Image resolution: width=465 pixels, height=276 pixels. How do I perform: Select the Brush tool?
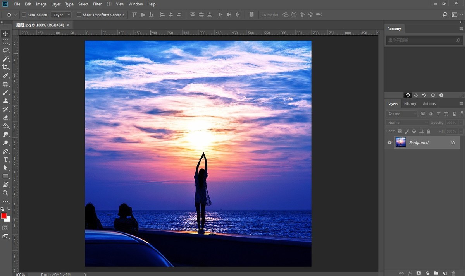[5, 92]
